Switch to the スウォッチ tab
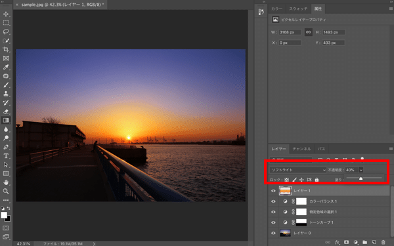The height and width of the screenshot is (246, 394). pos(298,9)
